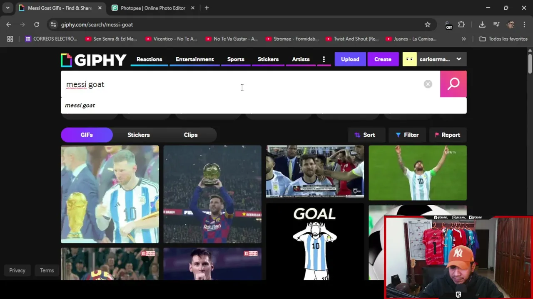Viewport: 533px width, 299px height.
Task: Click the page vertical scrollbar
Action: click(530, 64)
